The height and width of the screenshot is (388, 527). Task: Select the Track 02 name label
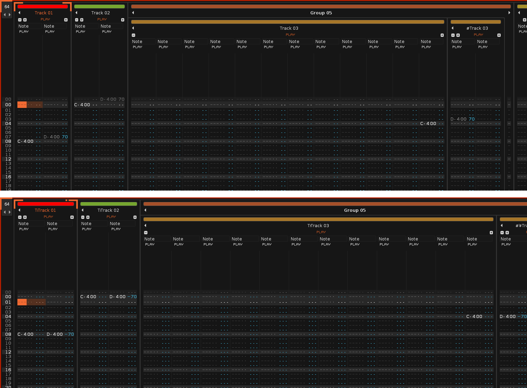point(101,13)
